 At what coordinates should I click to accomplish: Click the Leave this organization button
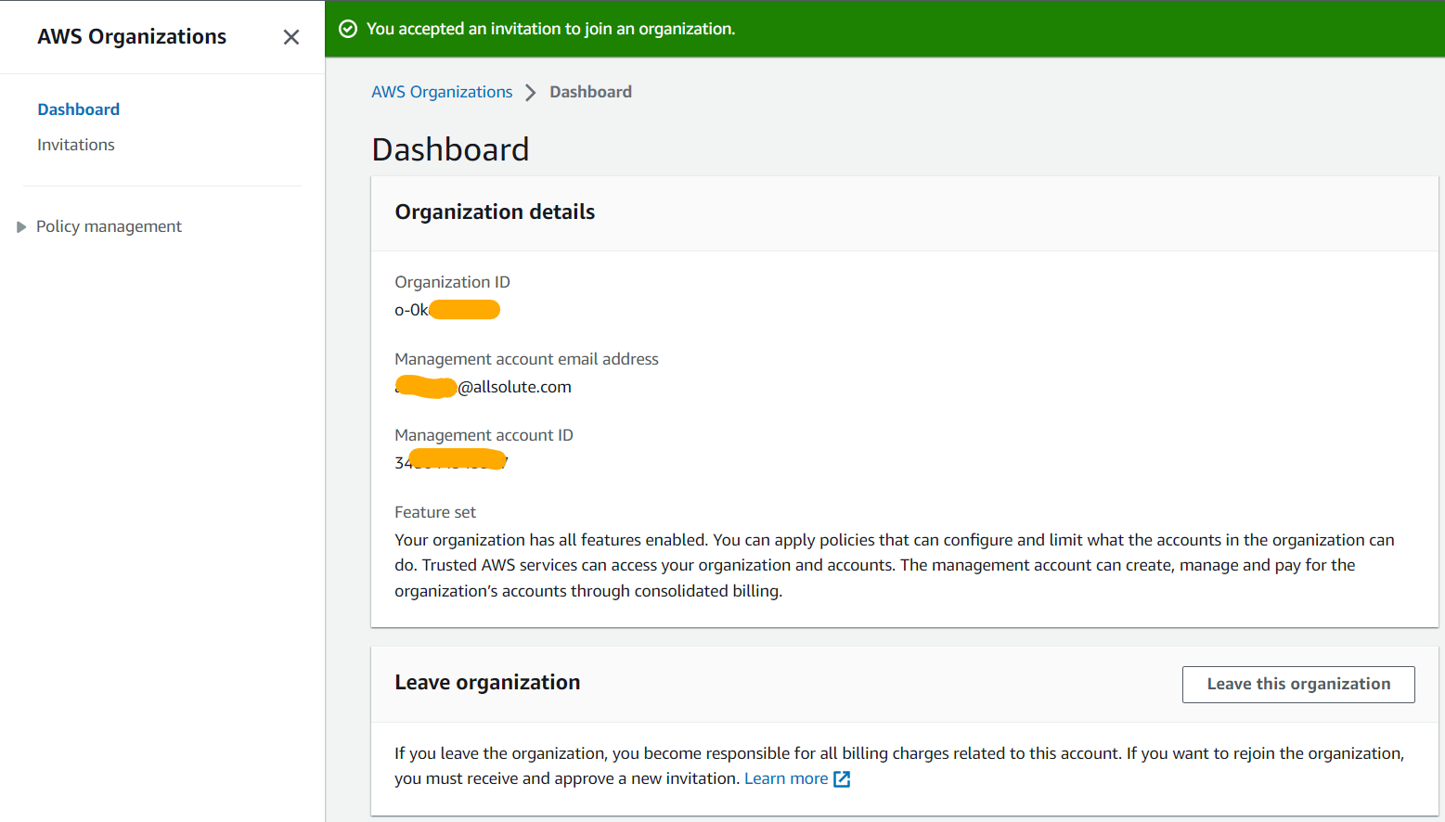pyautogui.click(x=1298, y=685)
